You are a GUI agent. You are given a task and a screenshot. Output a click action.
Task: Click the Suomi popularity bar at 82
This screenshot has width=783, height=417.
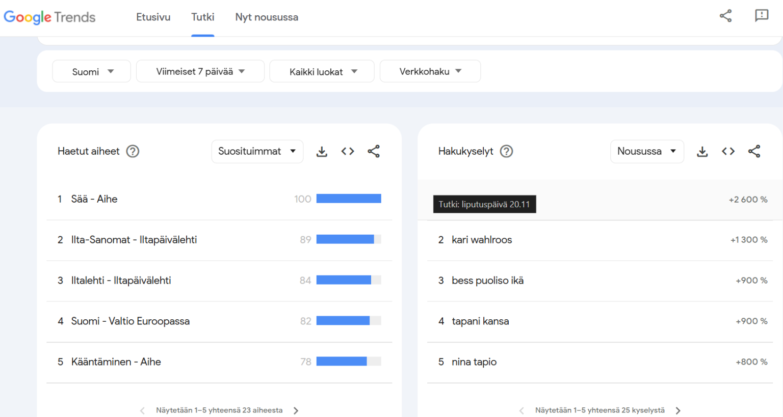point(349,321)
